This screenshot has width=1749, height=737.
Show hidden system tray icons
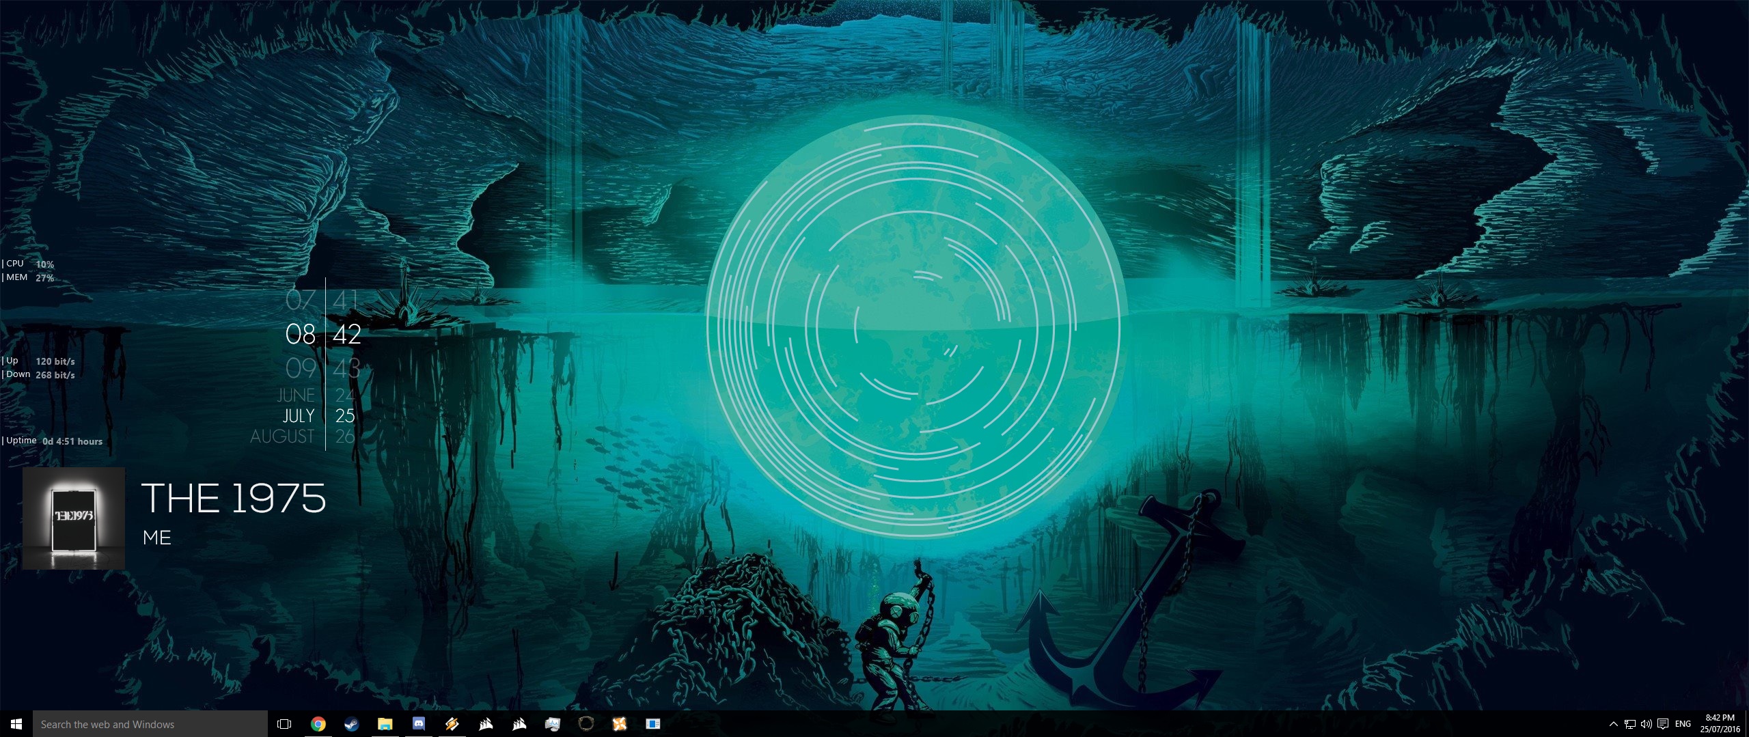(x=1613, y=724)
